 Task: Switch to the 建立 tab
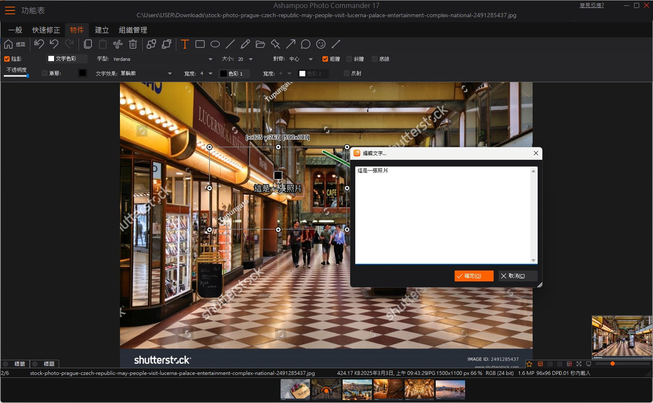pos(102,30)
